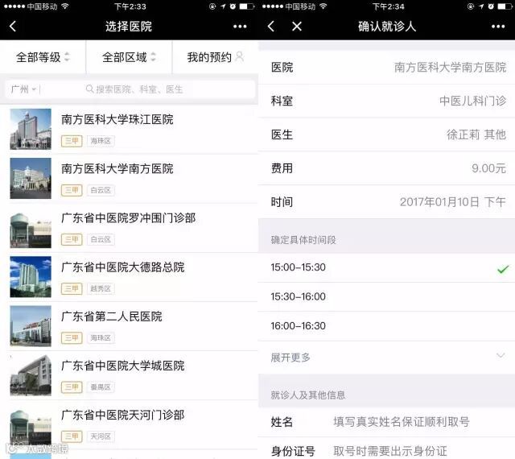Tap the 天河区 tag under 广东省中医院天河门诊部

(101, 436)
